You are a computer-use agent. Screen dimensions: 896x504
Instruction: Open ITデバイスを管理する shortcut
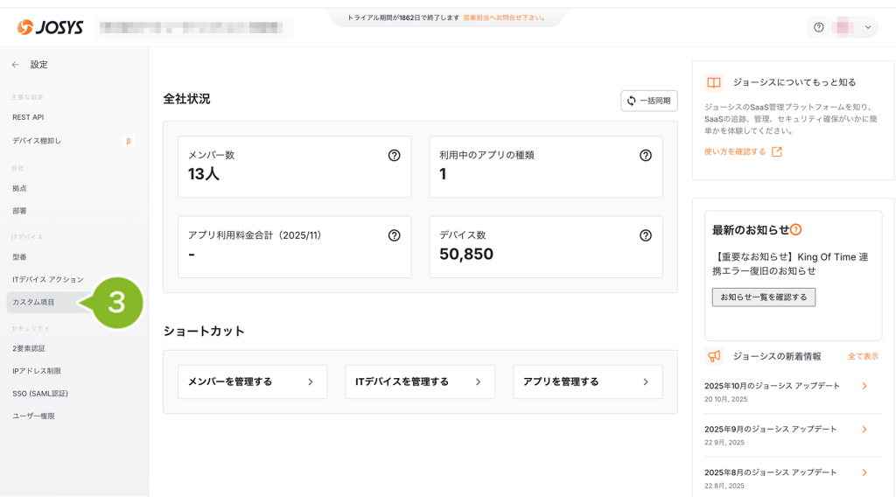(x=419, y=381)
